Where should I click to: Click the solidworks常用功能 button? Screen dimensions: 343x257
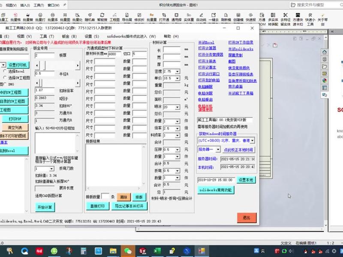pyautogui.click(x=216, y=190)
